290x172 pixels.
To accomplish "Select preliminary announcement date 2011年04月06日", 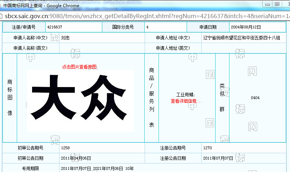I will pyautogui.click(x=76, y=158).
